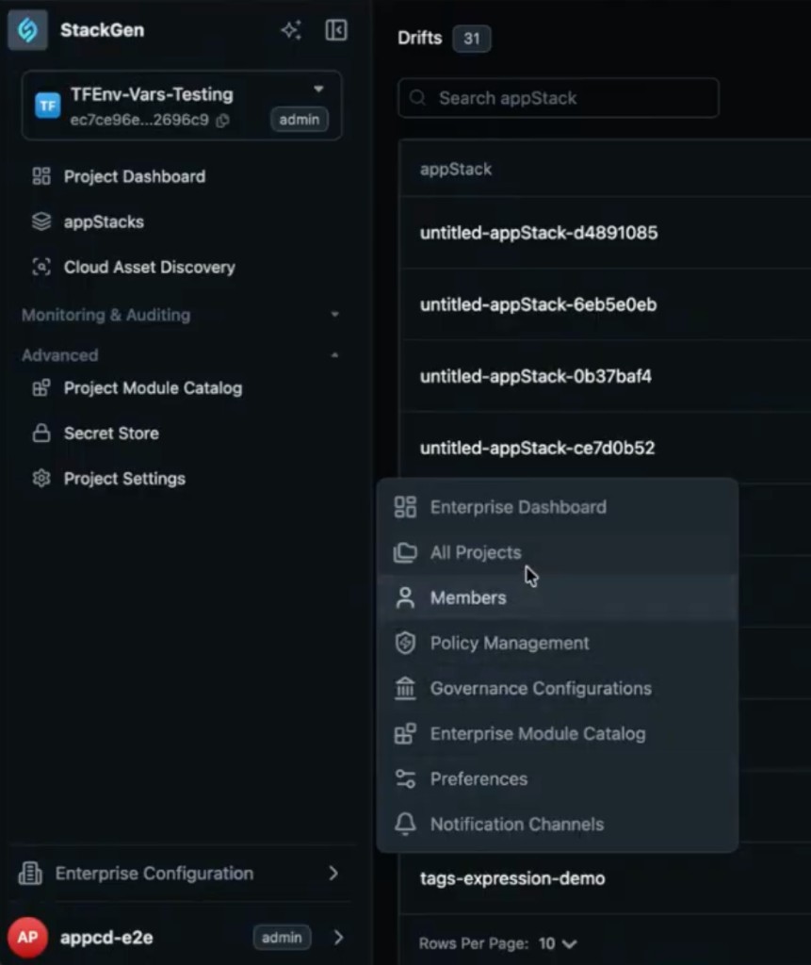Select row untitled-appStack-ce7d0b52

point(605,448)
